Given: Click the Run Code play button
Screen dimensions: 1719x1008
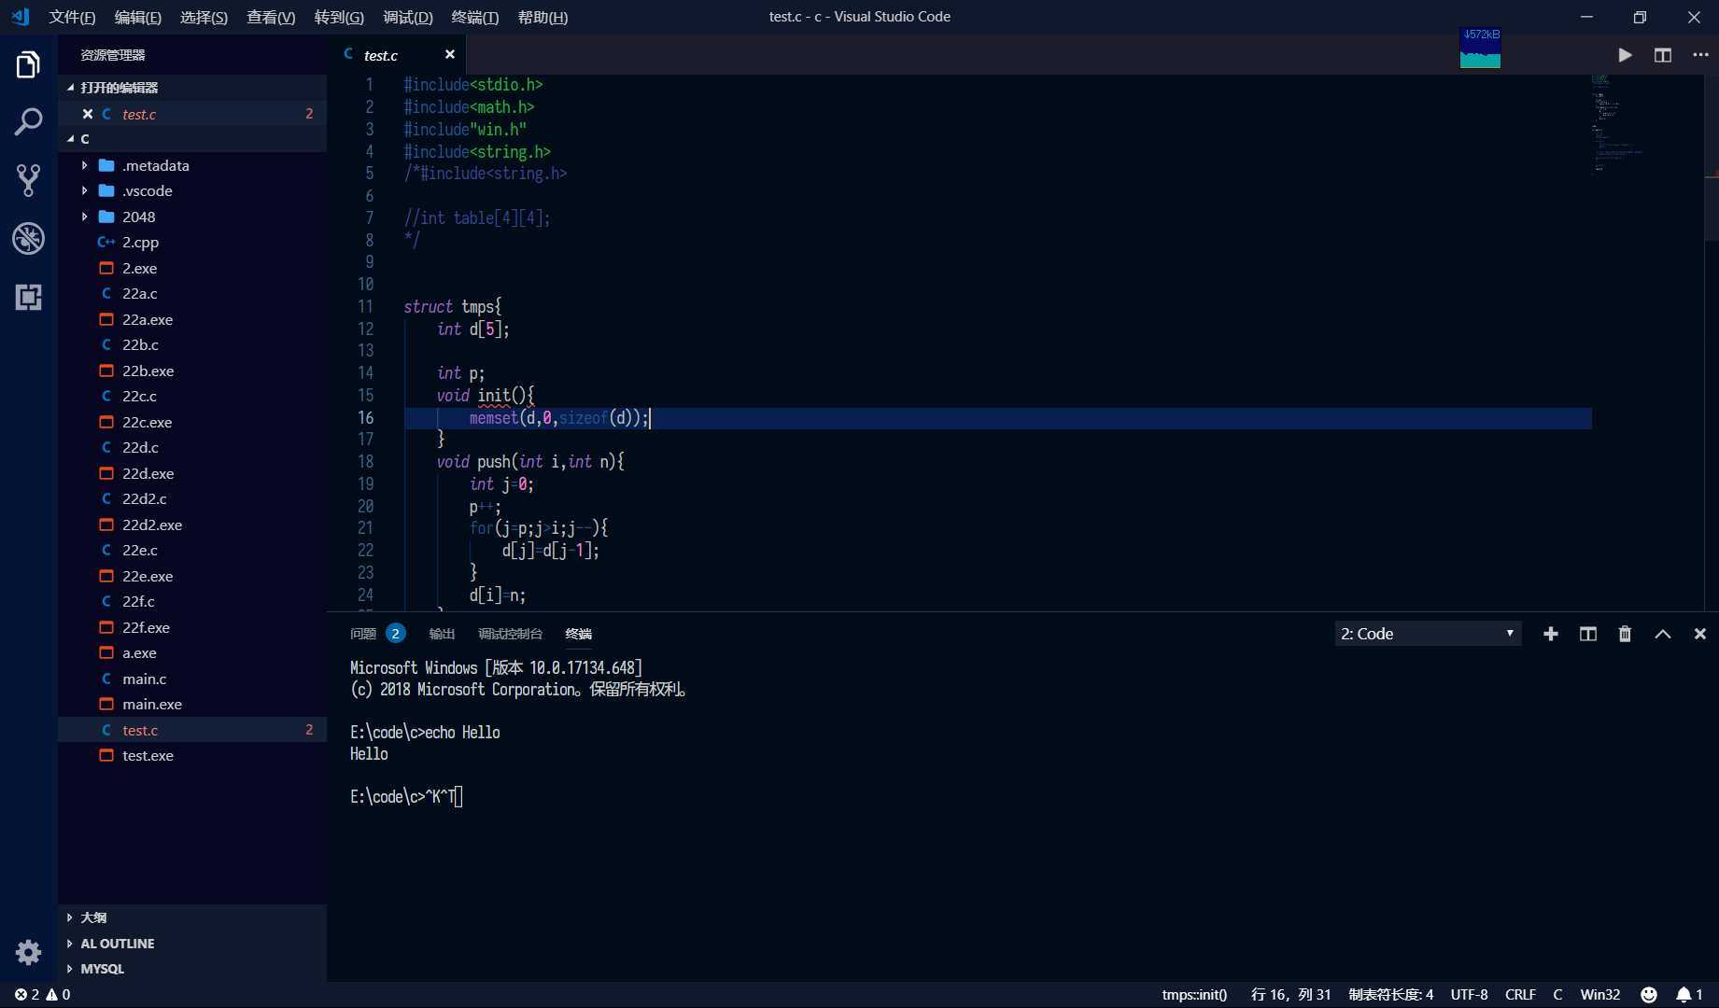Looking at the screenshot, I should (1625, 55).
